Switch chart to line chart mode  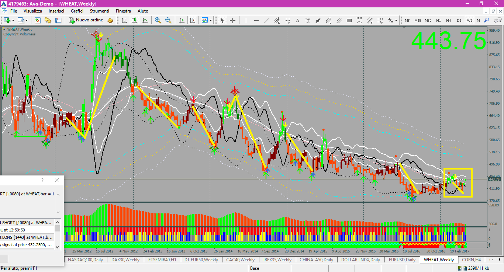[145, 20]
